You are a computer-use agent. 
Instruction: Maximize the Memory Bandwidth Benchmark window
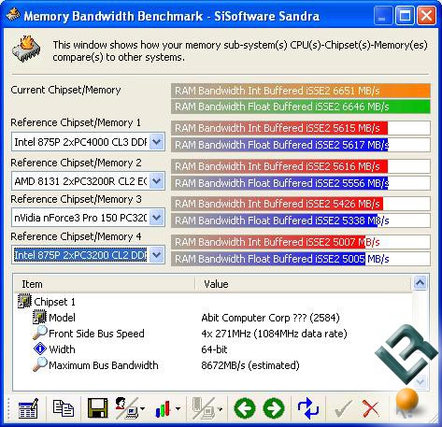(x=405, y=15)
